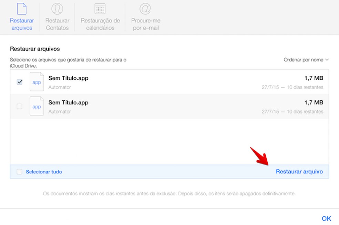This screenshot has height=225, width=339.
Task: Click the Restaurar arquivo link
Action: pos(299,171)
